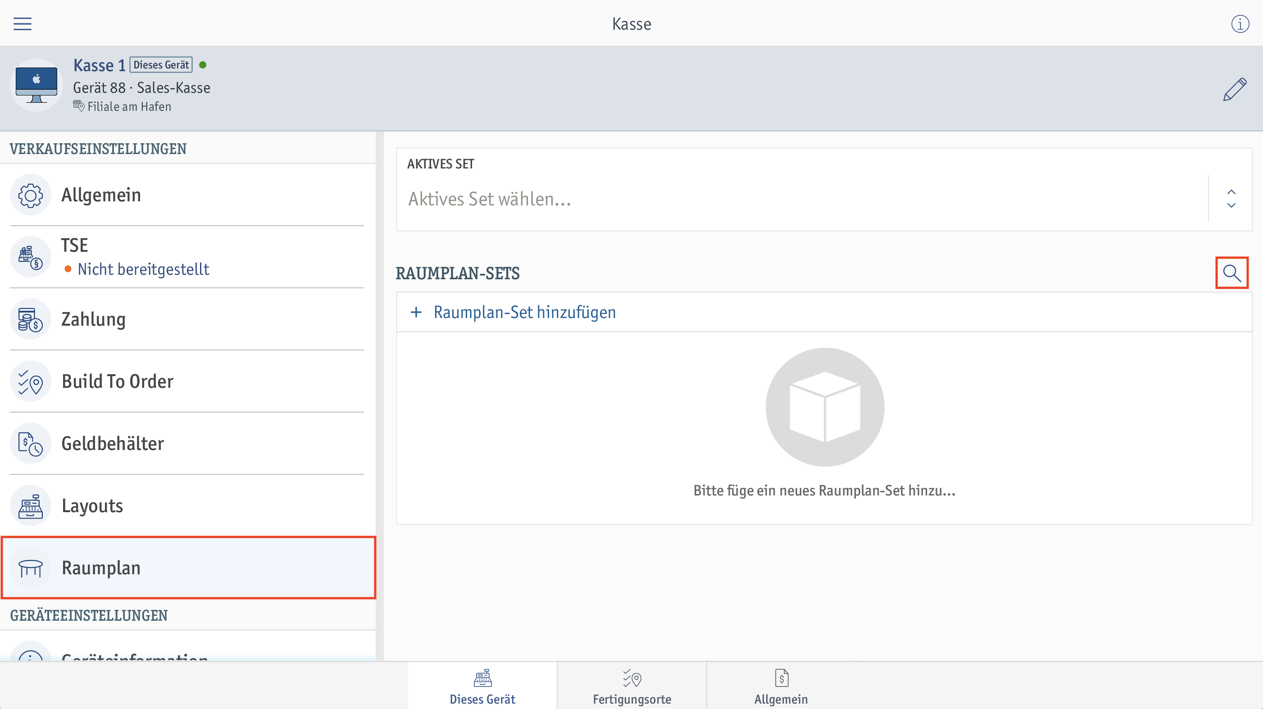Click the Geldbehälter document-clock icon
The height and width of the screenshot is (709, 1263).
click(x=30, y=444)
